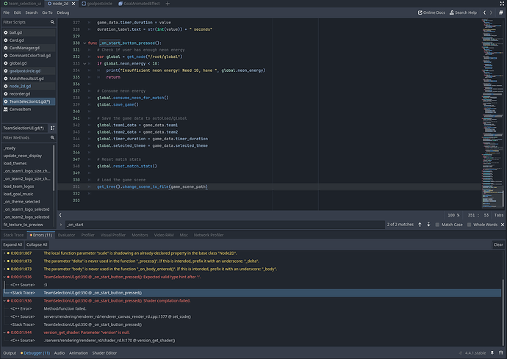Screen dimensions: 507x359
Task: Open the Debug menu
Action: point(63,12)
